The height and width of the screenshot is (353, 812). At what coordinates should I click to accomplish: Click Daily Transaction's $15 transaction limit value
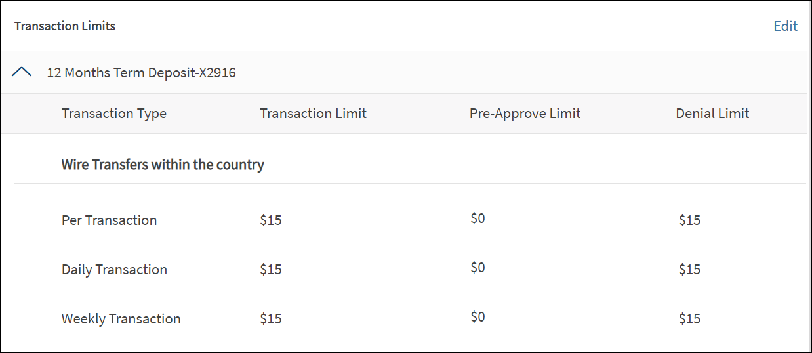point(271,270)
